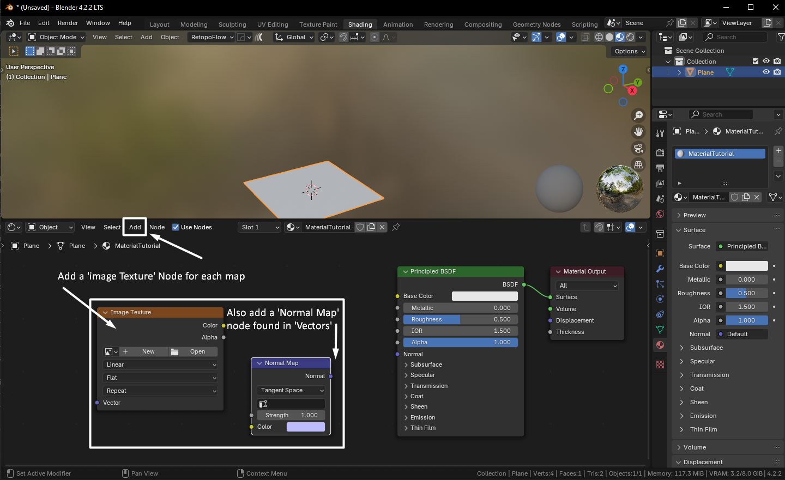Unlink the MaterialTutorial material in node header
This screenshot has width=785, height=480.
pos(383,227)
